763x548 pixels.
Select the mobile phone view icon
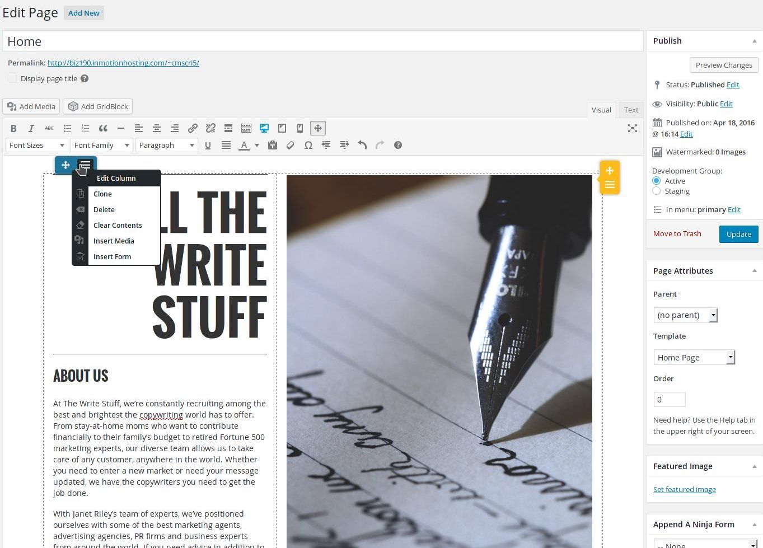[x=300, y=128]
